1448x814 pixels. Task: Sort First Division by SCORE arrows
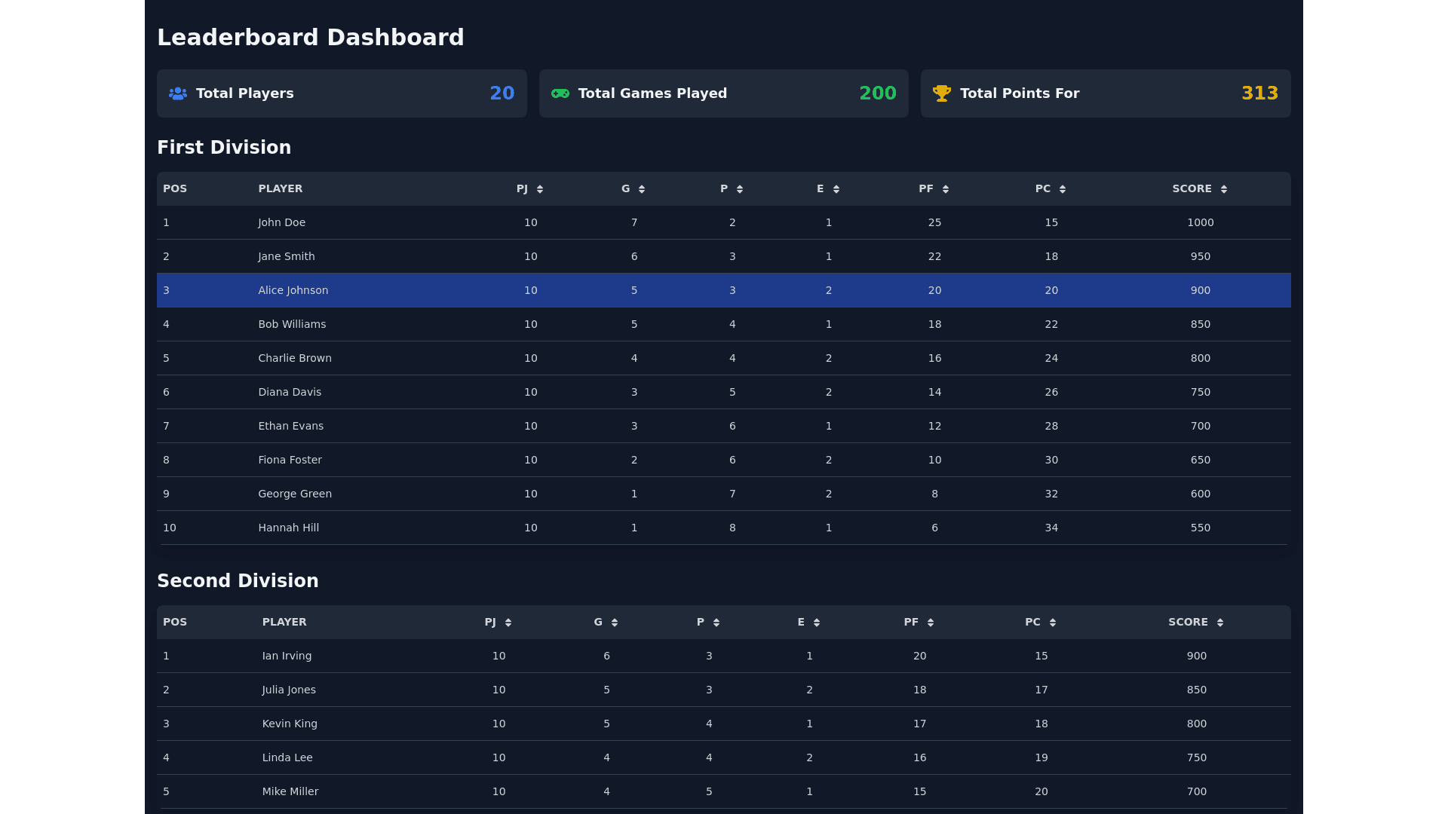[x=1224, y=189]
